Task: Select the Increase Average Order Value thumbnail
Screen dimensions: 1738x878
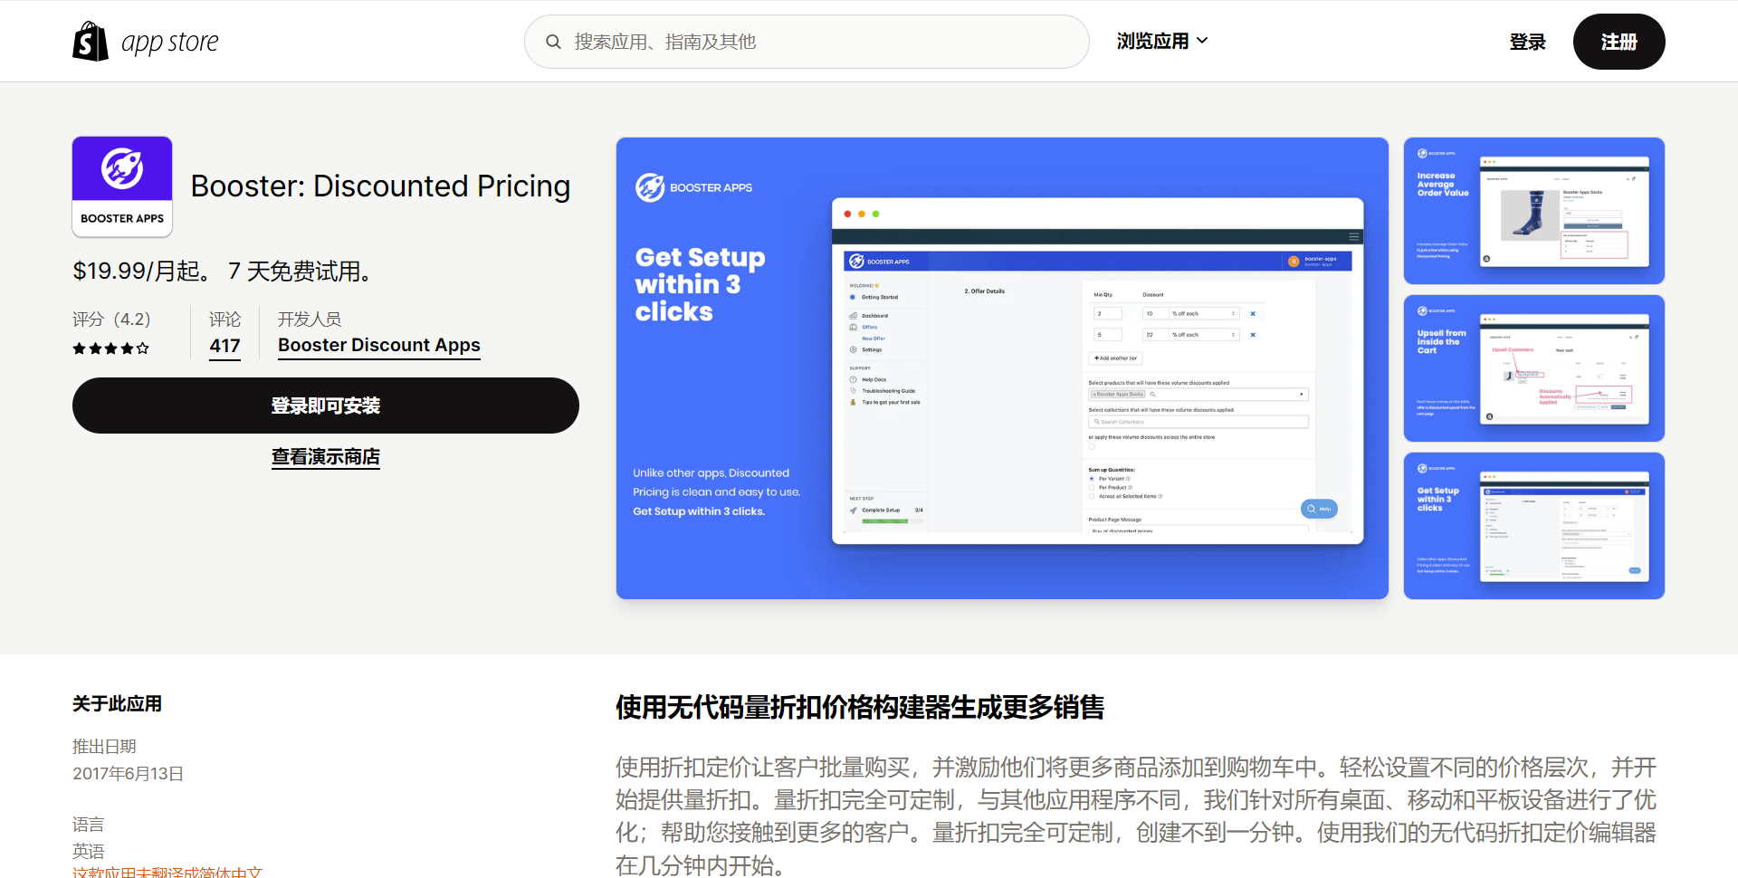Action: [x=1534, y=211]
